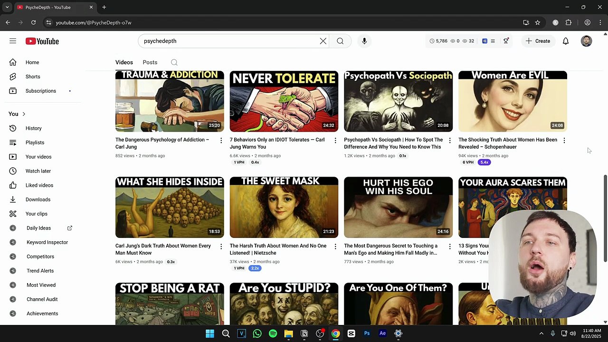Open options for Carl Jung's Dark Truth video
This screenshot has height=342, width=608.
coord(221,247)
